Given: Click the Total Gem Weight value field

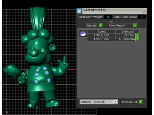Looking at the screenshot, I should point(108,17).
